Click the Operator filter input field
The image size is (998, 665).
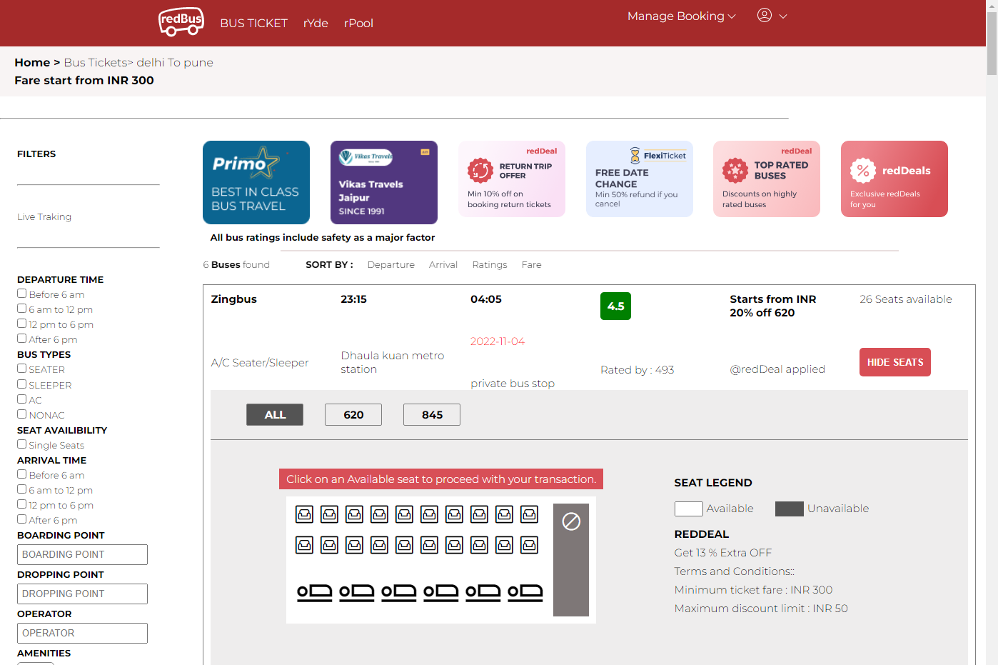[x=82, y=633]
